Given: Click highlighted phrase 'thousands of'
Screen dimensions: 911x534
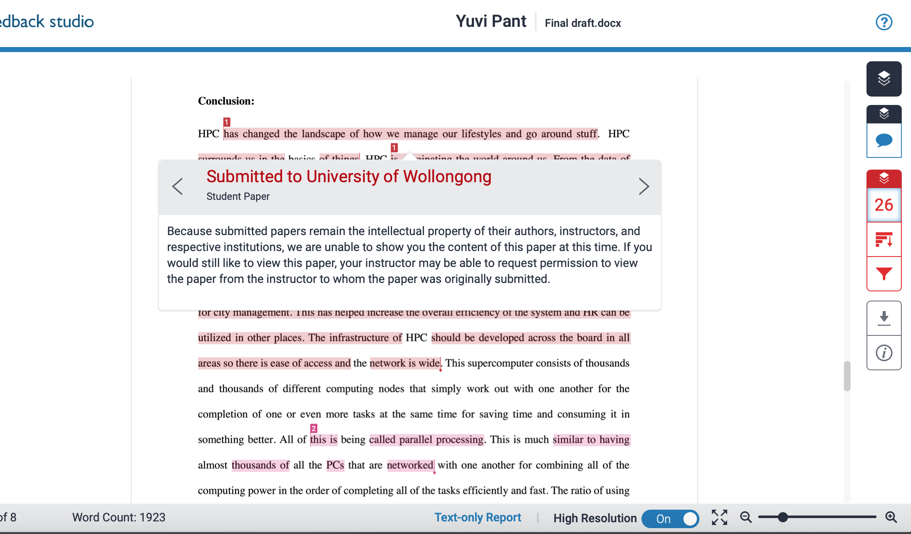Looking at the screenshot, I should pos(261,465).
